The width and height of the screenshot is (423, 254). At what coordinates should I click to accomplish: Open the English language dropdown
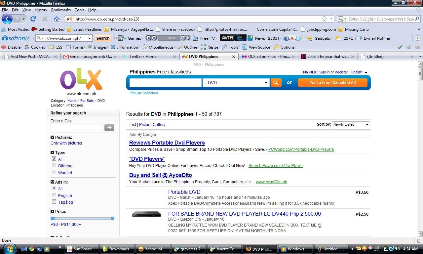pos(359,72)
